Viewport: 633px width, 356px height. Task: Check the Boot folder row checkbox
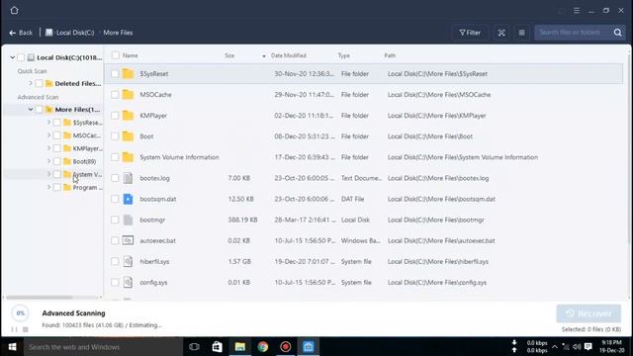point(115,136)
